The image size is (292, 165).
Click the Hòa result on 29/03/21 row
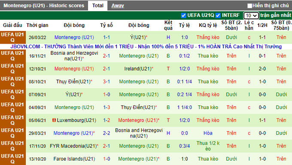point(208,133)
